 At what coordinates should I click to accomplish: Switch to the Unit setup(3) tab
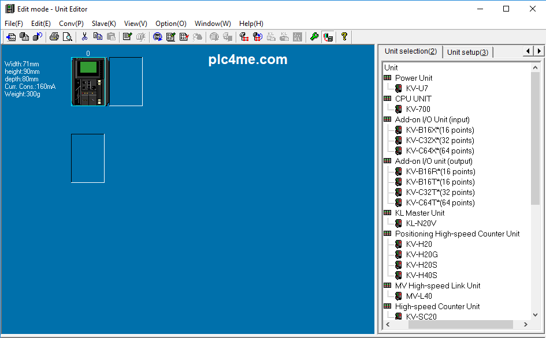click(467, 52)
